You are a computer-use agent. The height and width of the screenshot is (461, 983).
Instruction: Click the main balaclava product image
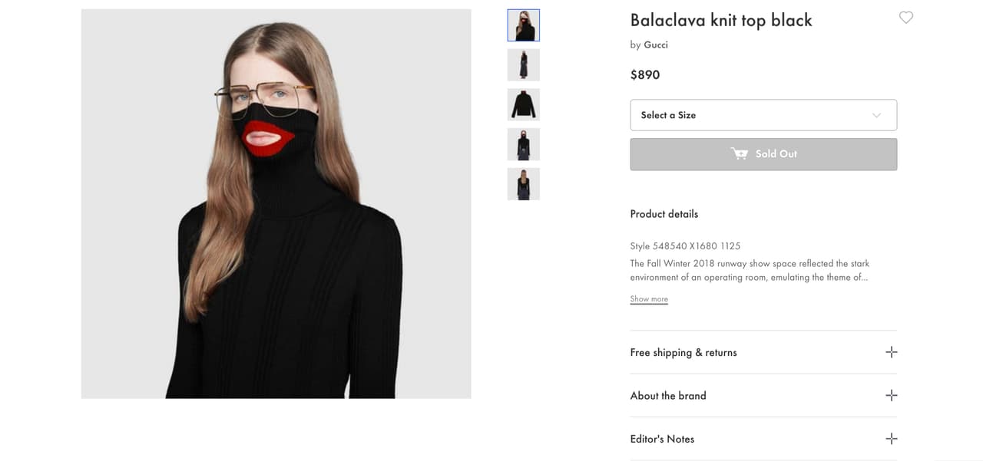point(276,203)
